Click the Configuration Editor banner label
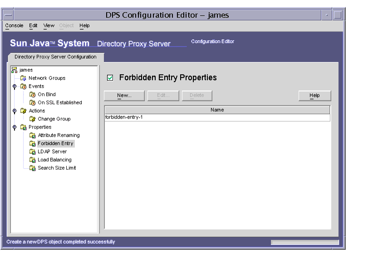 click(x=213, y=42)
